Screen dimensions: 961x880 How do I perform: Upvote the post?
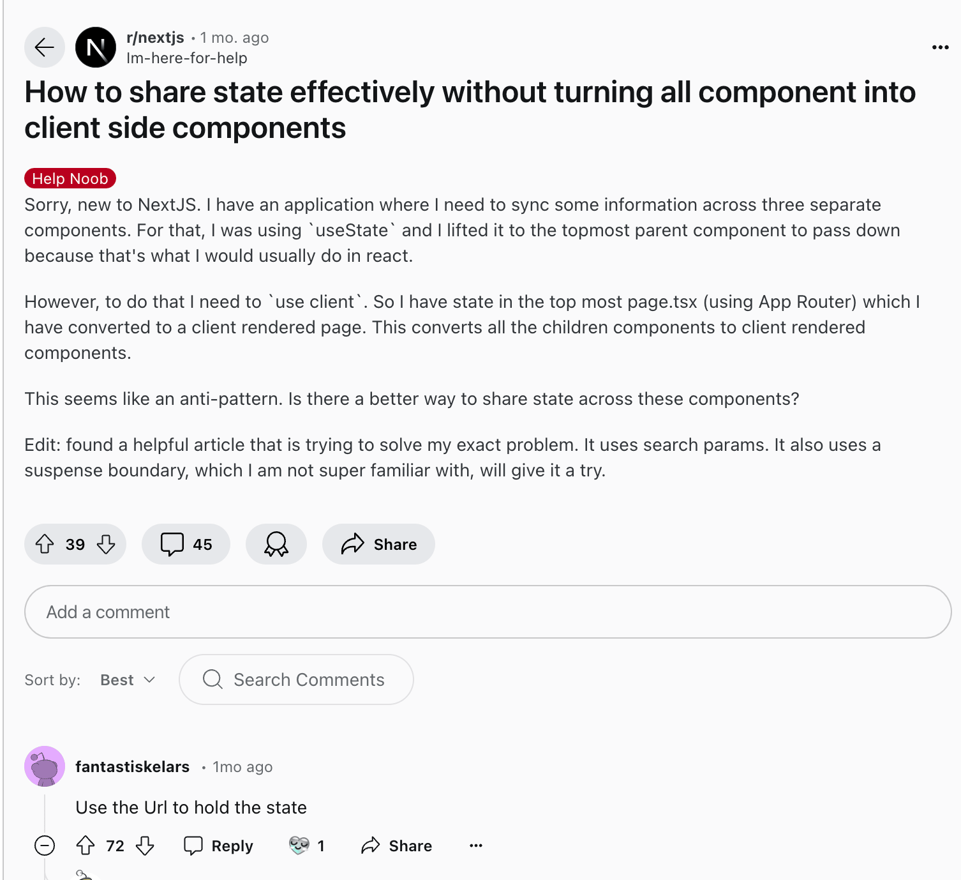[x=45, y=544]
